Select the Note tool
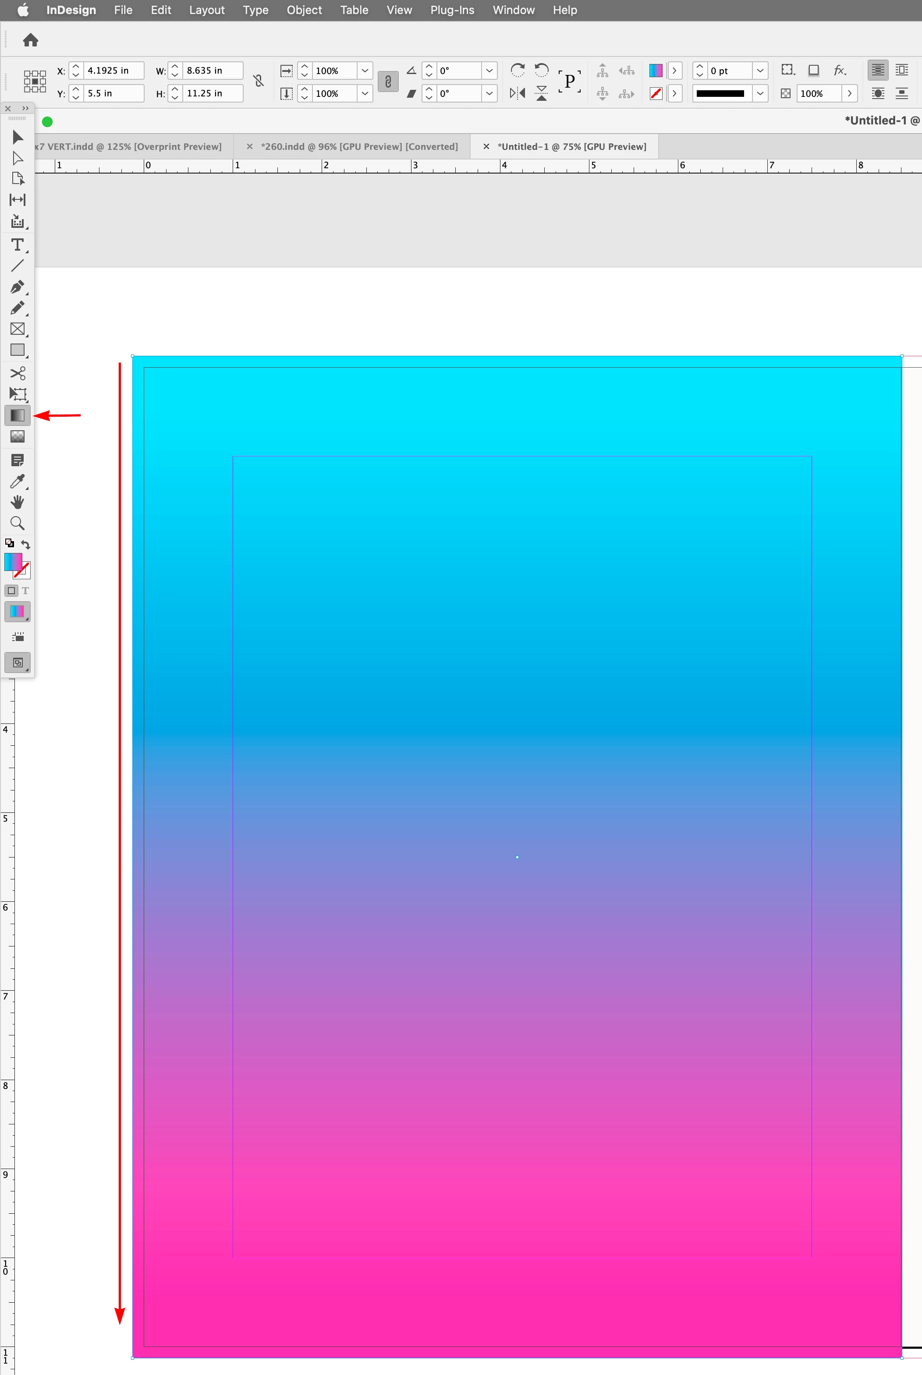Viewport: 922px width, 1375px height. [18, 460]
